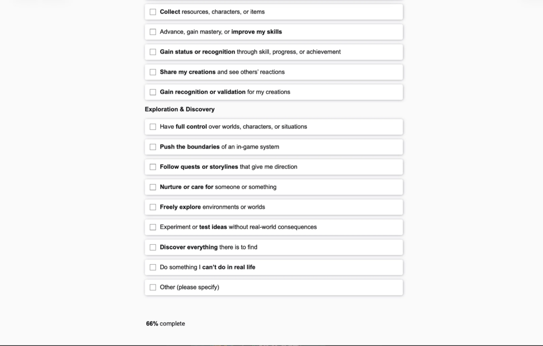Select the Other (please specify) checkbox
This screenshot has height=346, width=543.
coord(153,288)
